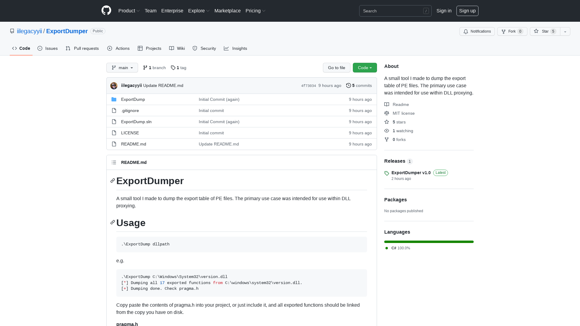
Task: Switch to the Pull requests tab
Action: coord(82,48)
